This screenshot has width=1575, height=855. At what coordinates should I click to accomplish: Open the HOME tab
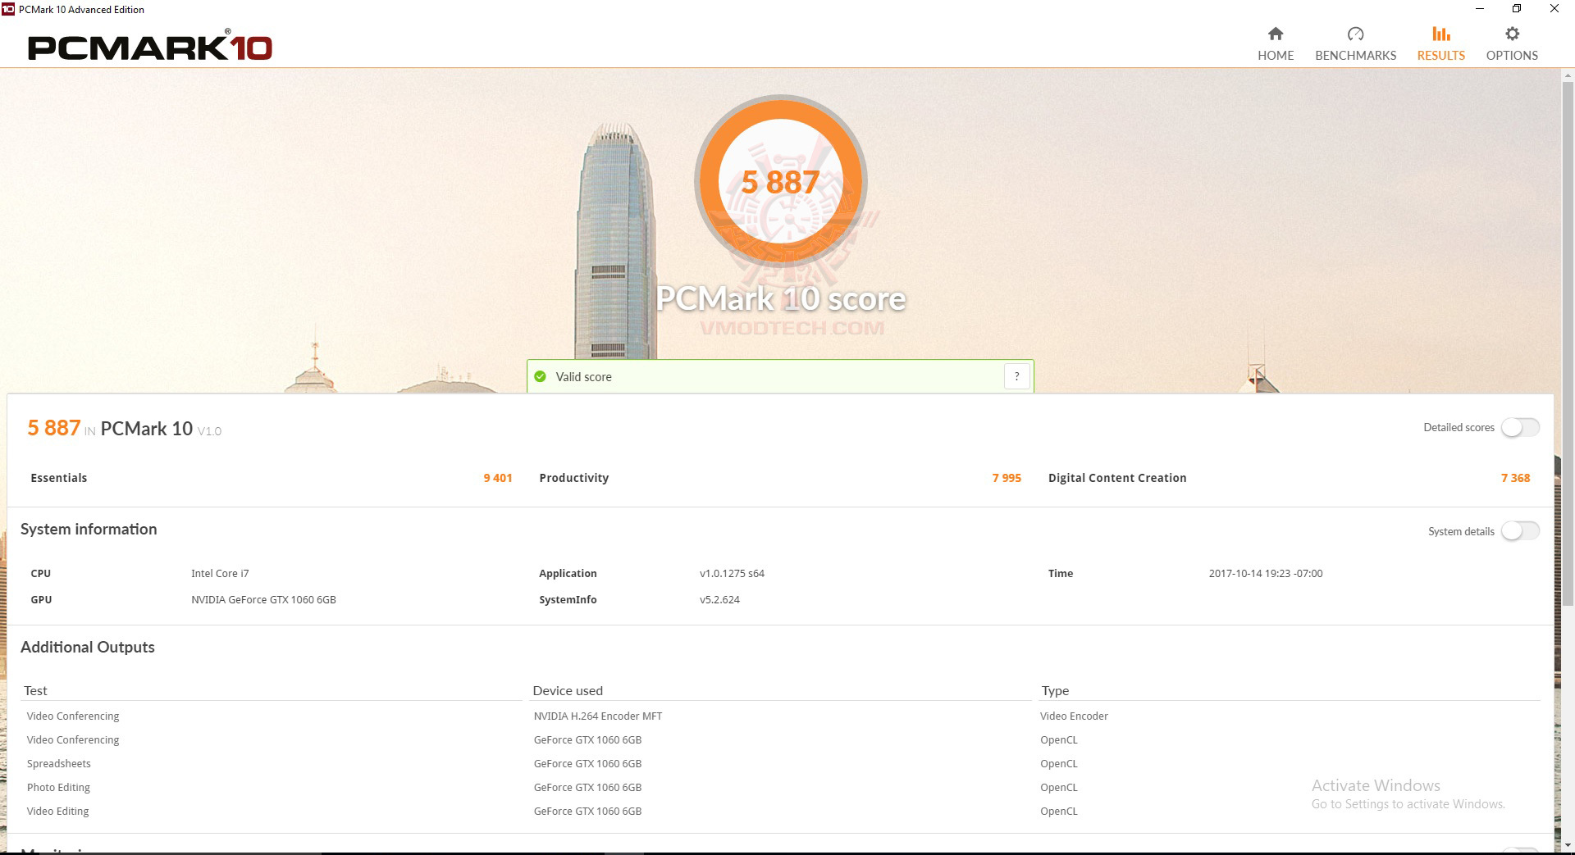click(1276, 44)
